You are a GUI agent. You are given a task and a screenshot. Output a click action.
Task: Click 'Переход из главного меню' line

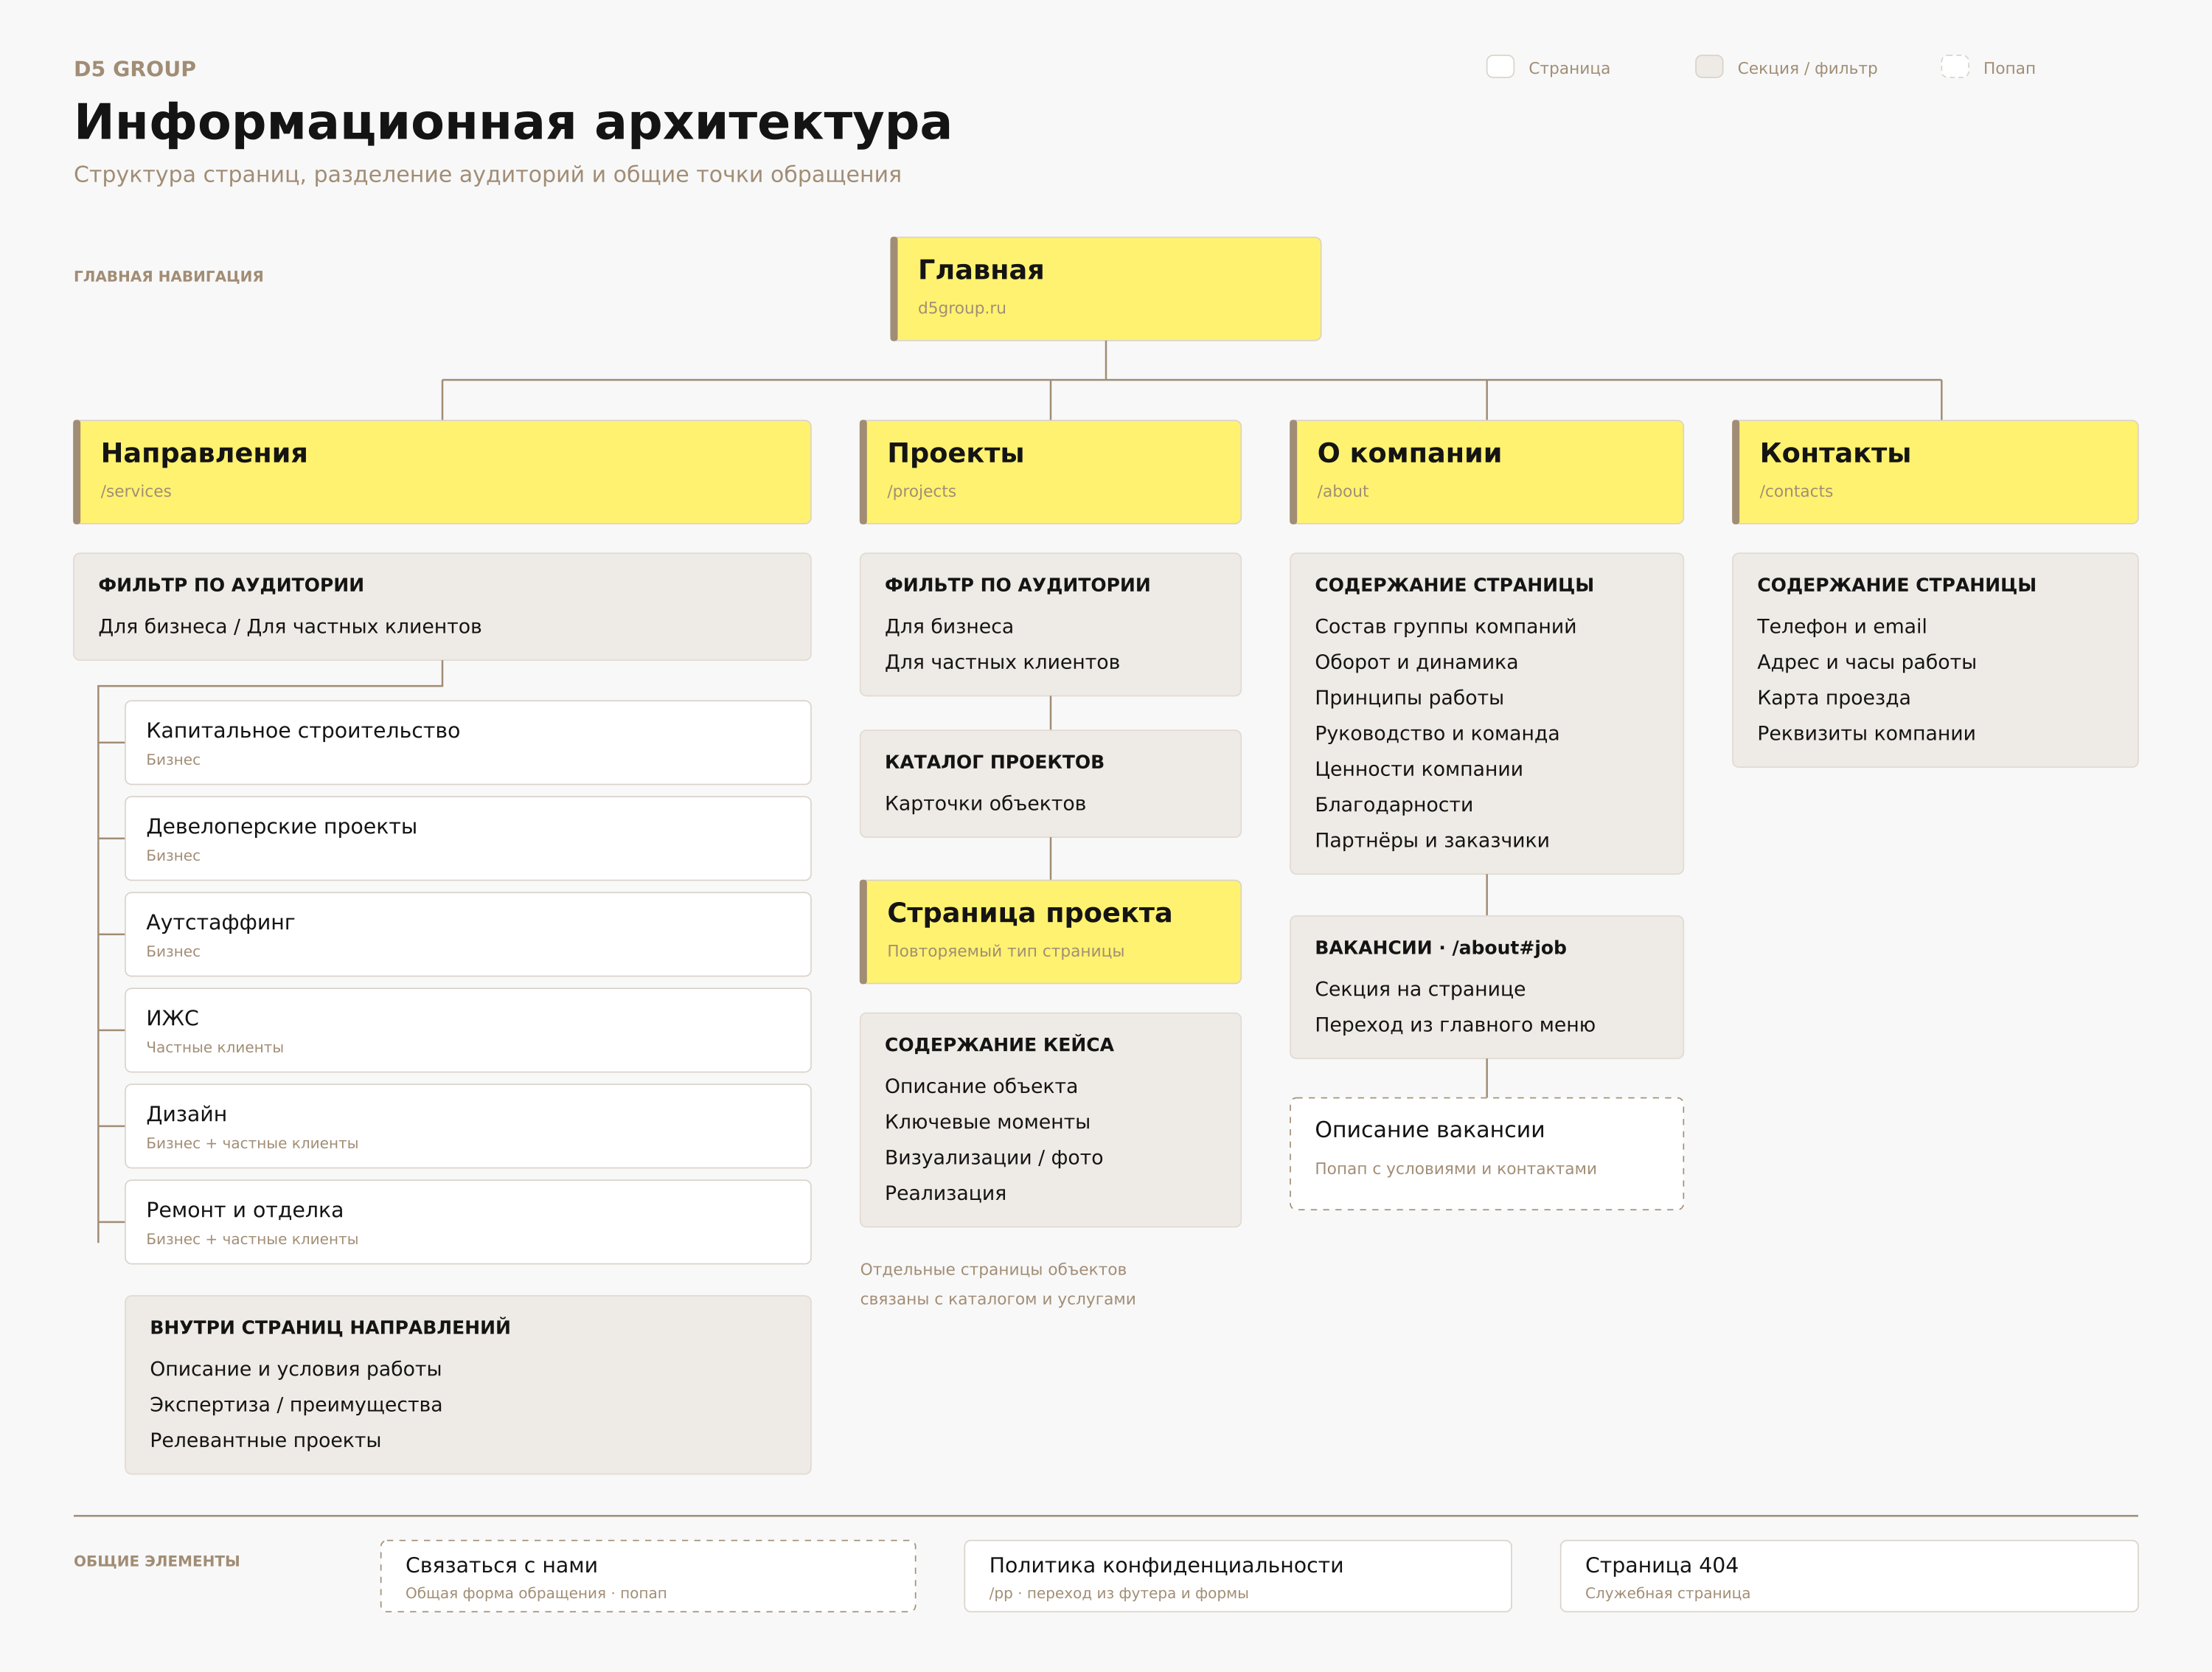[1455, 1025]
